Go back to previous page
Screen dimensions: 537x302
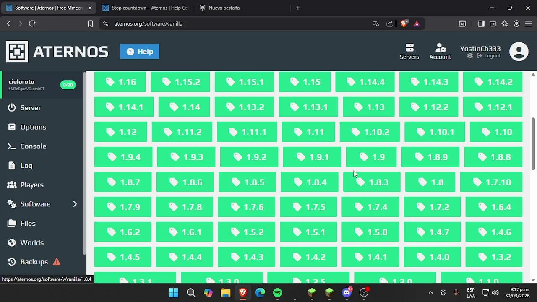point(9,24)
